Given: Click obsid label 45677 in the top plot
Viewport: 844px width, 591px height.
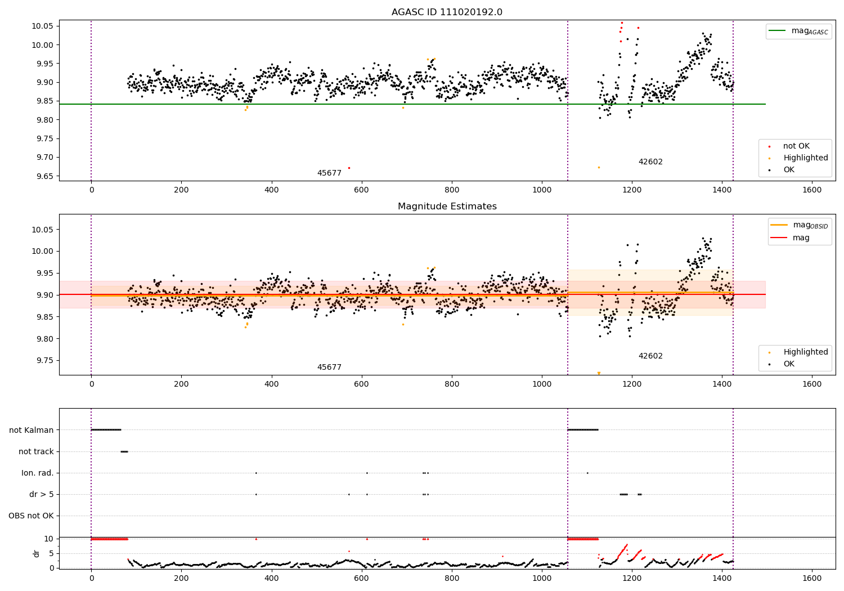Looking at the screenshot, I should point(329,173).
